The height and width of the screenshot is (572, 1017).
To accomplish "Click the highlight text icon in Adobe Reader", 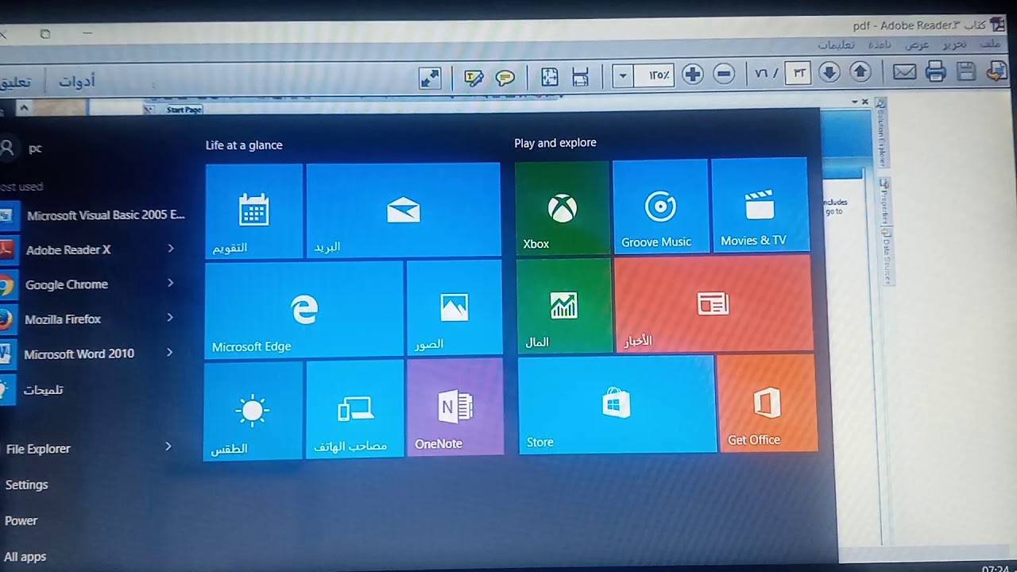I will click(474, 78).
